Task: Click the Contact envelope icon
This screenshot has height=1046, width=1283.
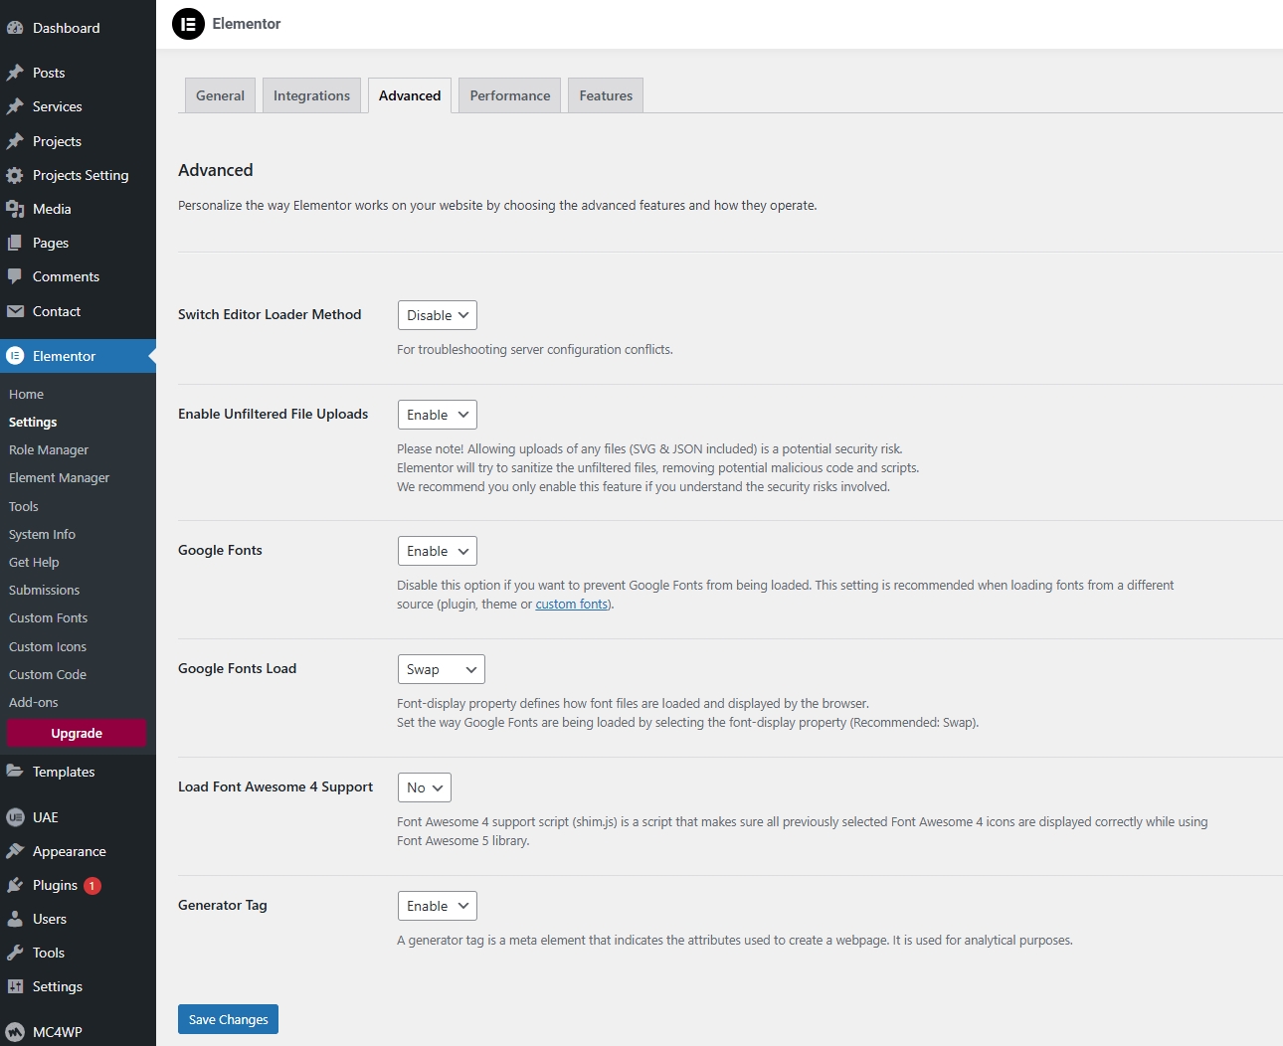Action: click(x=15, y=311)
